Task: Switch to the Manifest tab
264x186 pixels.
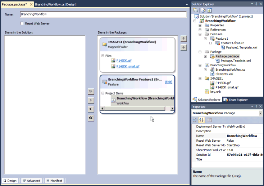Action: coord(54,181)
